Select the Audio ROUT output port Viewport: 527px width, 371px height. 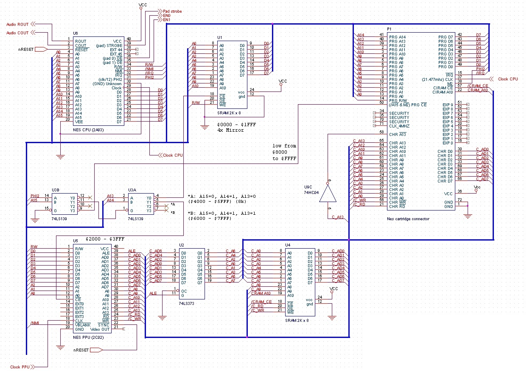34,25
